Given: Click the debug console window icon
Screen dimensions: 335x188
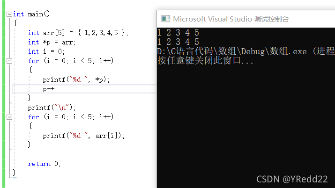Looking at the screenshot, I should pyautogui.click(x=165, y=19).
